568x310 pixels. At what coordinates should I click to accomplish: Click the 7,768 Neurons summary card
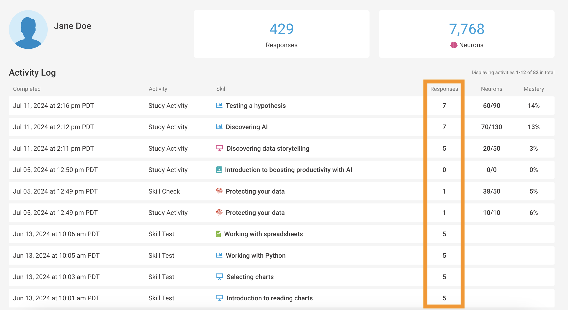[x=467, y=34]
